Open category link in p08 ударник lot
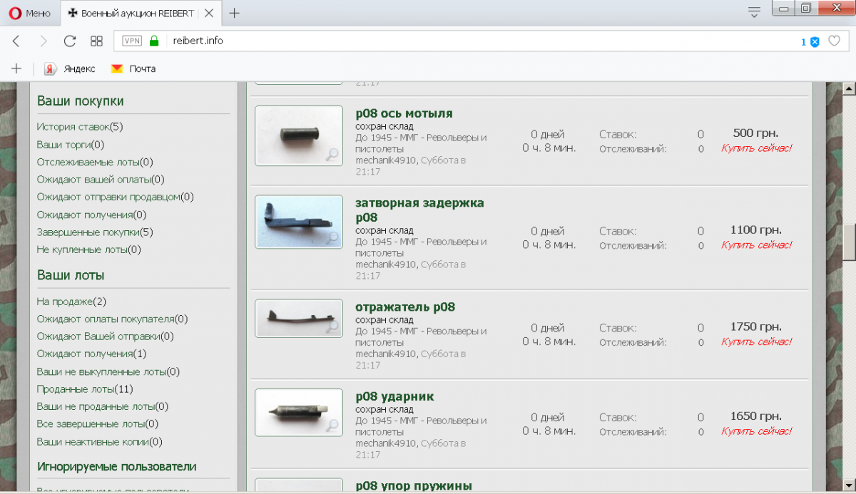Image resolution: width=856 pixels, height=494 pixels. click(421, 426)
